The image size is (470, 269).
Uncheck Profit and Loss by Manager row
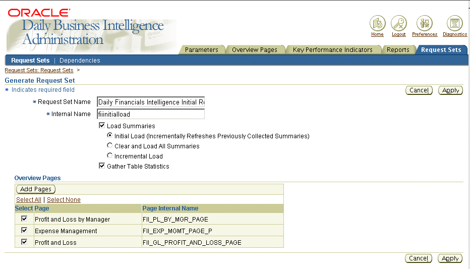point(24,219)
